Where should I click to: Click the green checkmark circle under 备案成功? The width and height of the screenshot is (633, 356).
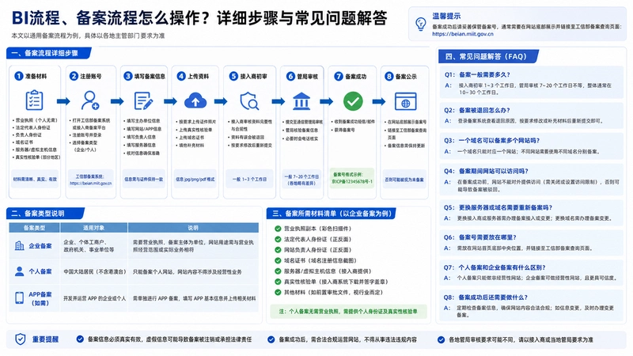coord(353,101)
